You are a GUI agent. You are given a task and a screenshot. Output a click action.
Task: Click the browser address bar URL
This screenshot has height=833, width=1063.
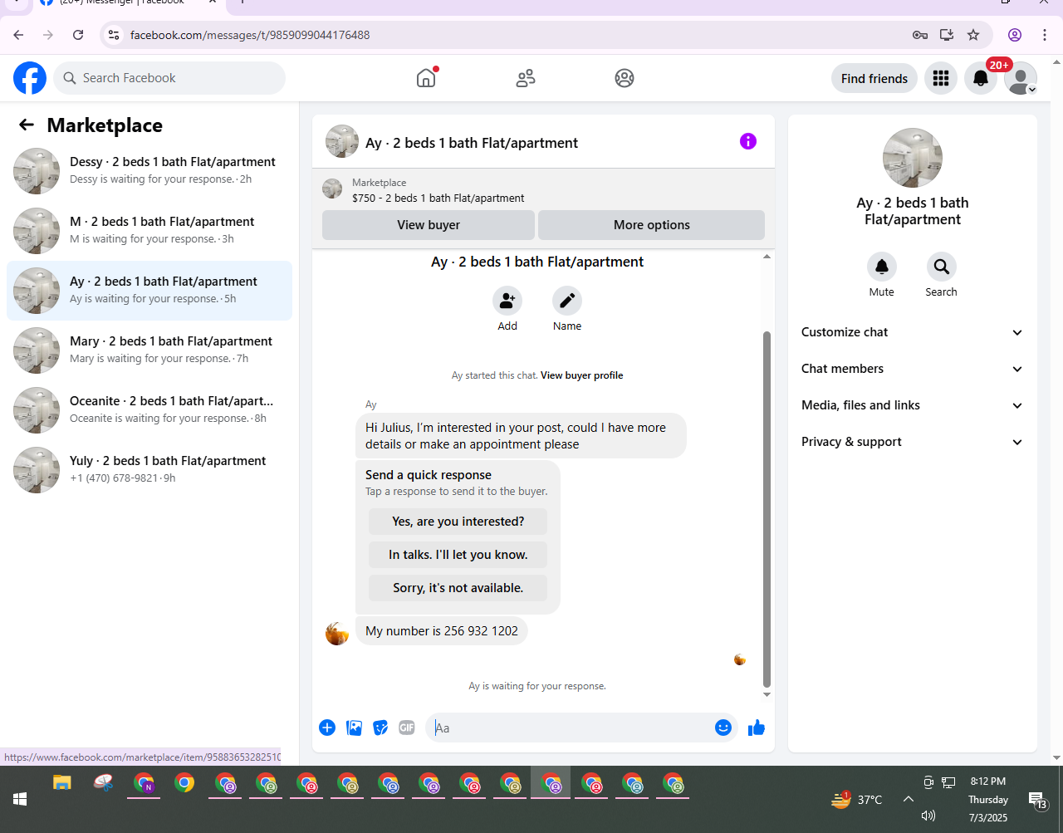point(250,35)
